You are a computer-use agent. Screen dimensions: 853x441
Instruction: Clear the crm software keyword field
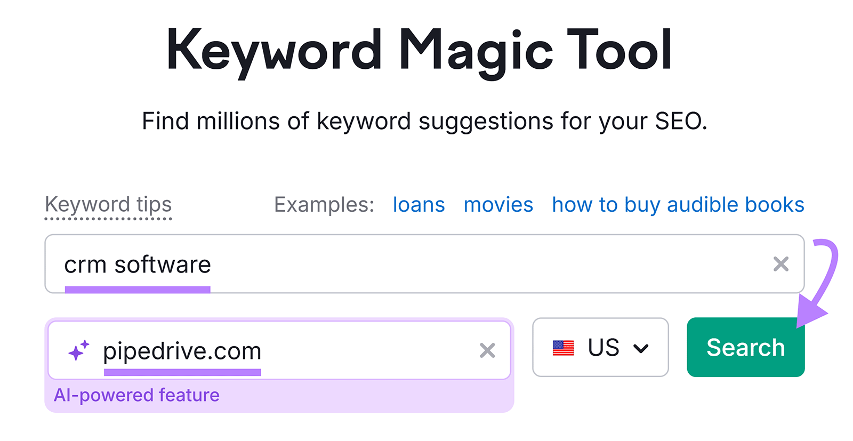click(780, 264)
